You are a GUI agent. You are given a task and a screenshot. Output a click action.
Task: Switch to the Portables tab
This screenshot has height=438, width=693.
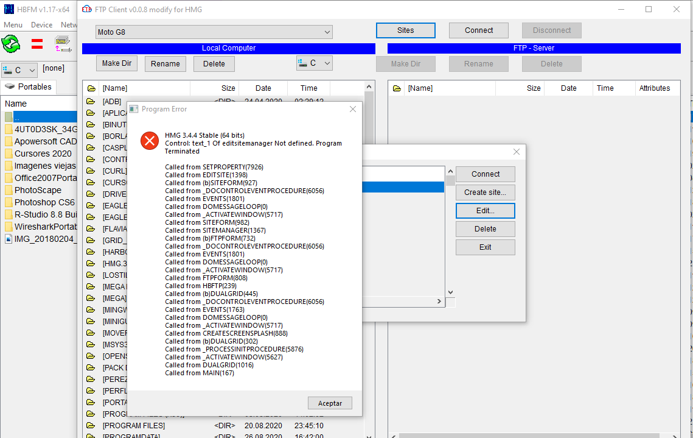[x=29, y=87]
